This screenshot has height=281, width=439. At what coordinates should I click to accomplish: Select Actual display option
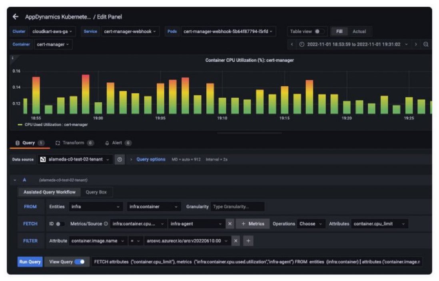[x=359, y=31]
